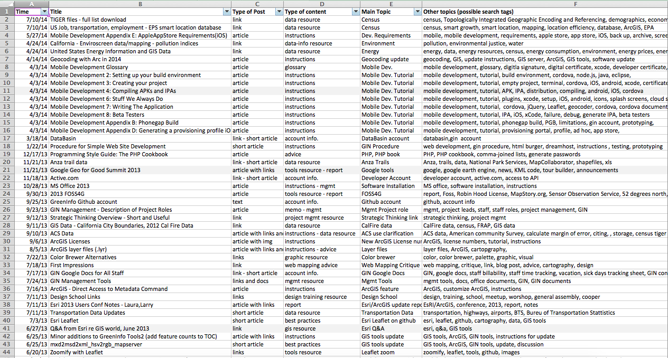This screenshot has height=358, width=668.
Task: Click the 'Mobile Development Glossary' title cell
Action: [x=140, y=67]
